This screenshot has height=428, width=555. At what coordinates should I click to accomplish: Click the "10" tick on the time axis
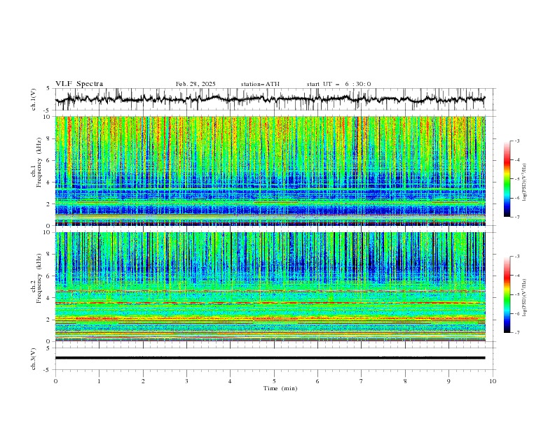click(x=493, y=381)
